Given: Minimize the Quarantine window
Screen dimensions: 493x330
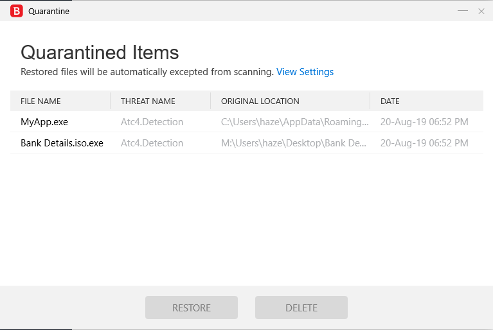Looking at the screenshot, I should pyautogui.click(x=463, y=11).
